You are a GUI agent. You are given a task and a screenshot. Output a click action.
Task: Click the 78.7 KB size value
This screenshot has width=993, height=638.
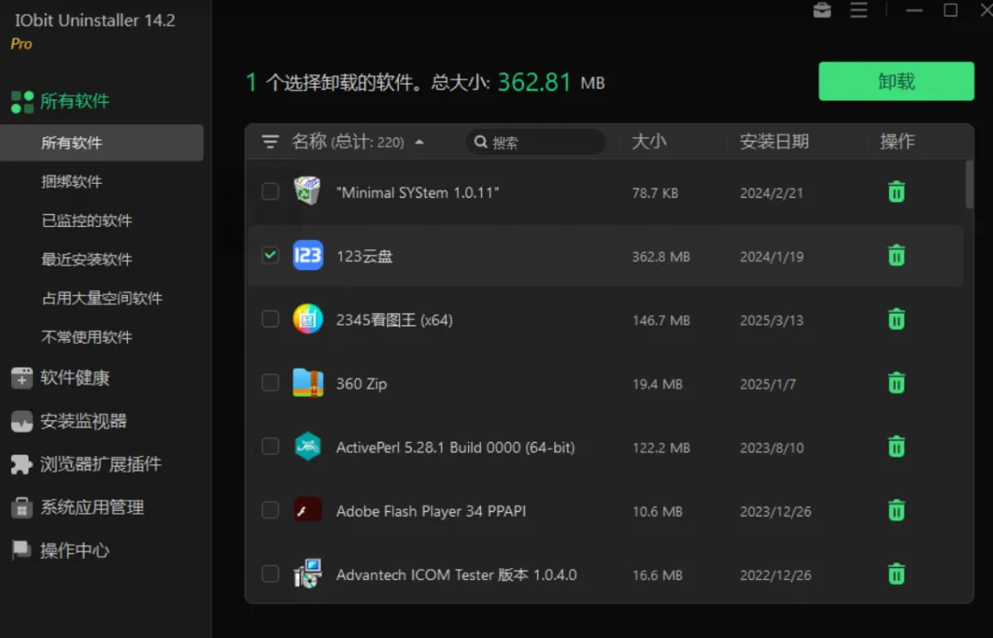click(655, 193)
